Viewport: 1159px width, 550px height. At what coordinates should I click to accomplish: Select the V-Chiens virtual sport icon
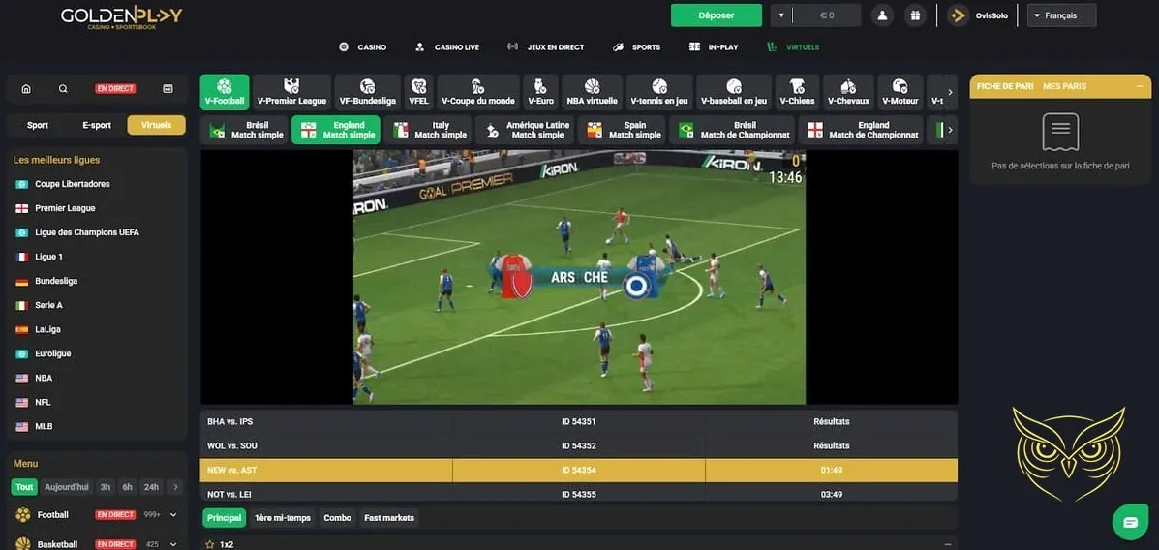[797, 91]
